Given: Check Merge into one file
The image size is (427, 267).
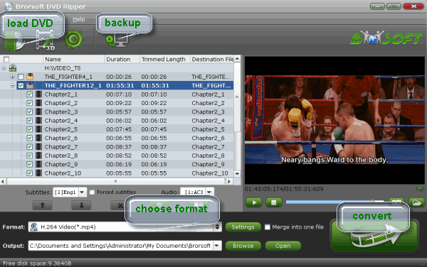Looking at the screenshot, I should pyautogui.click(x=268, y=227).
